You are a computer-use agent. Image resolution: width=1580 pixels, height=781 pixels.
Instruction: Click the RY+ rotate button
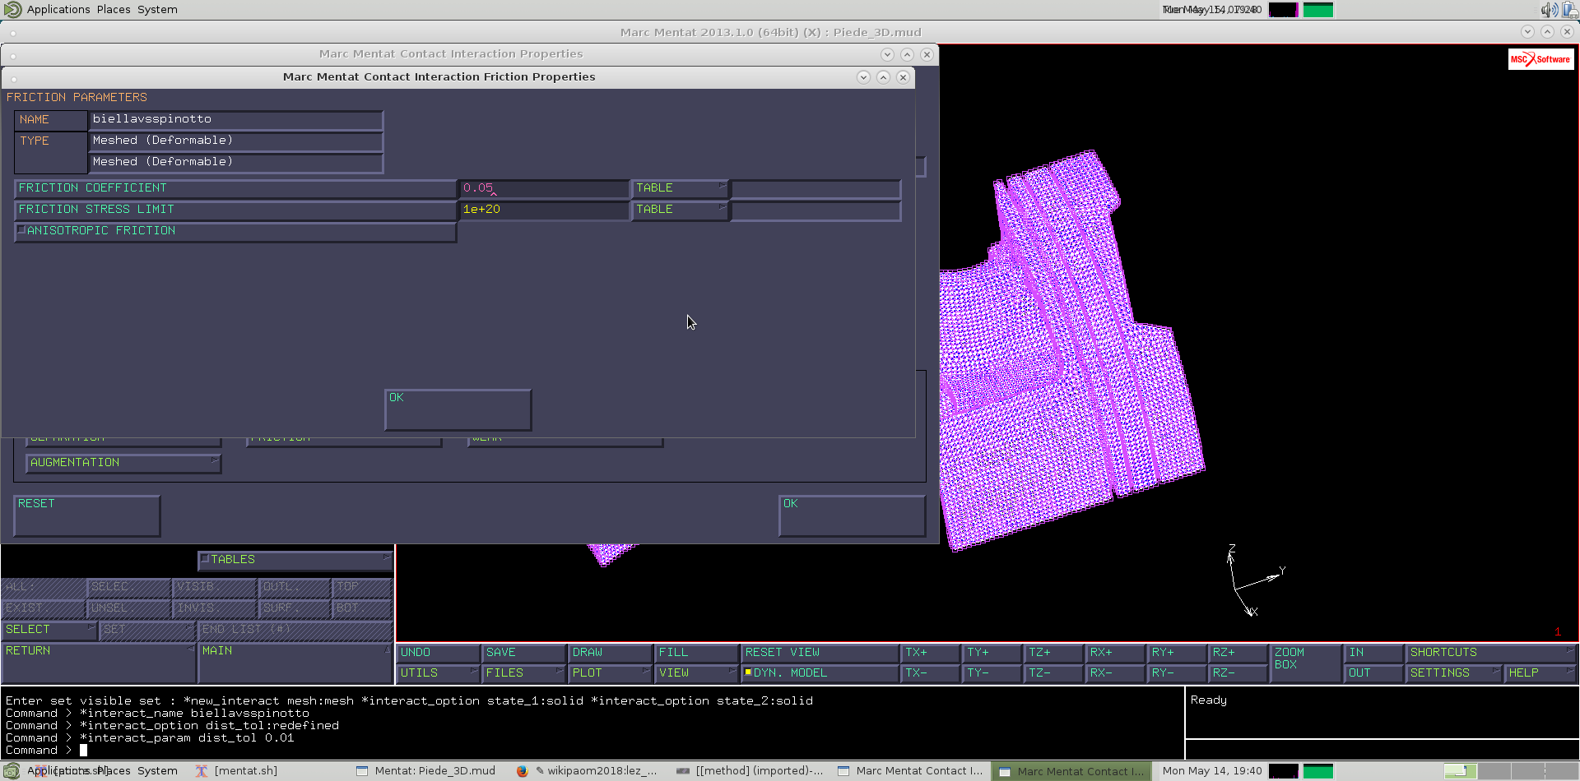click(x=1177, y=653)
